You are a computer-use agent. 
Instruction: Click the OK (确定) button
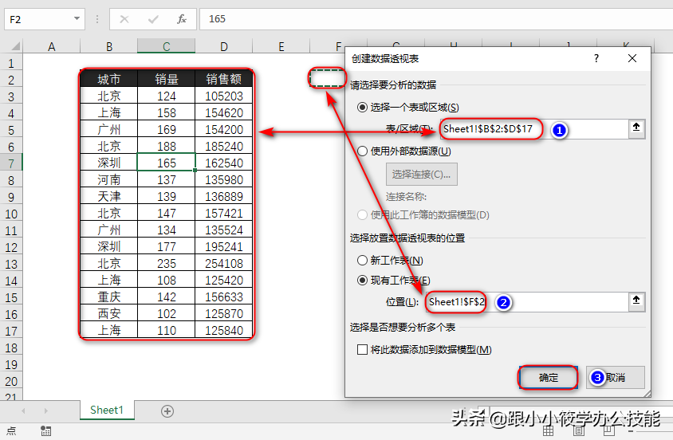pyautogui.click(x=548, y=378)
